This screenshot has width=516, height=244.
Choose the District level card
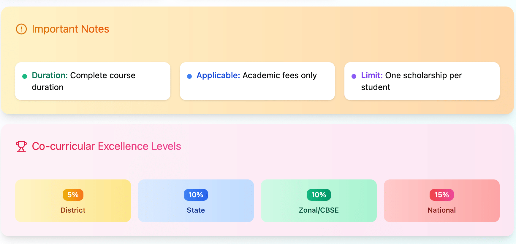pyautogui.click(x=73, y=201)
